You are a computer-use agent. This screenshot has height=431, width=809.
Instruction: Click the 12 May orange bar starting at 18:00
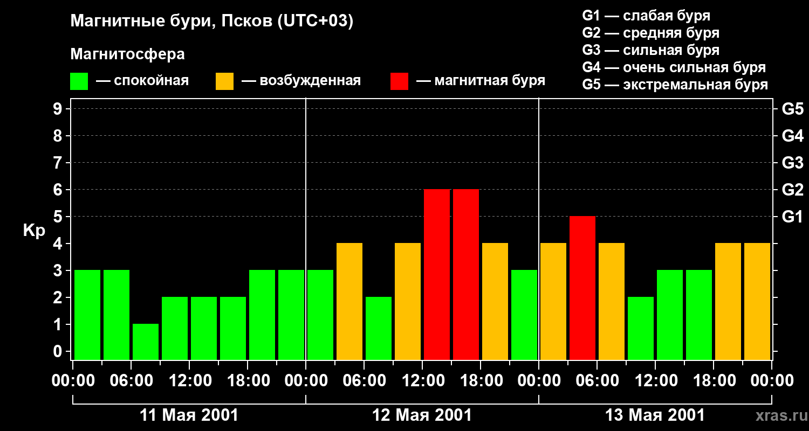click(495, 301)
